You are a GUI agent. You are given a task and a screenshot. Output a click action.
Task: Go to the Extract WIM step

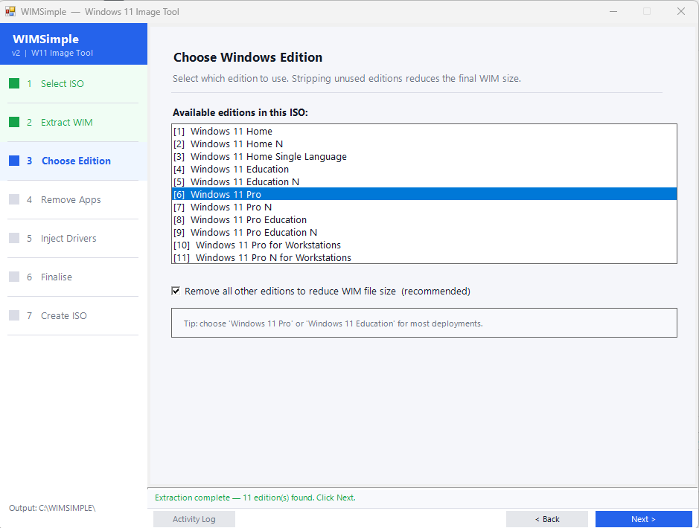click(x=67, y=123)
